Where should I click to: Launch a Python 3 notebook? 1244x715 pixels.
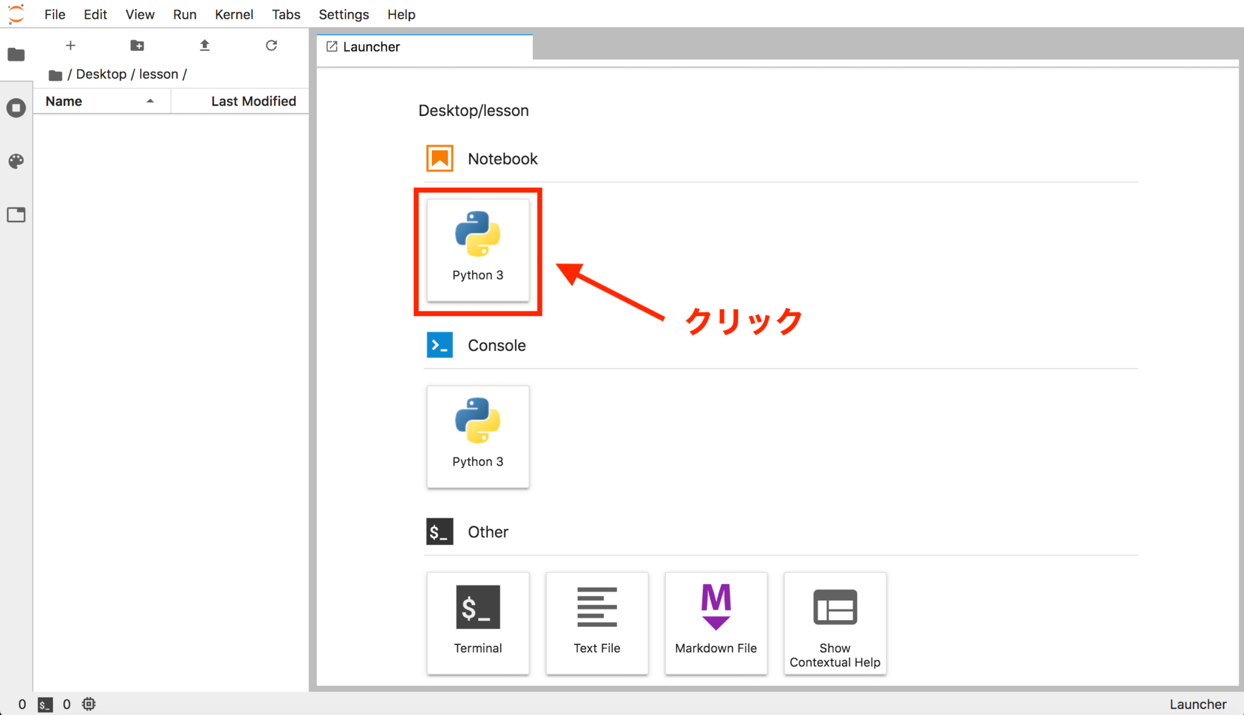click(x=478, y=250)
